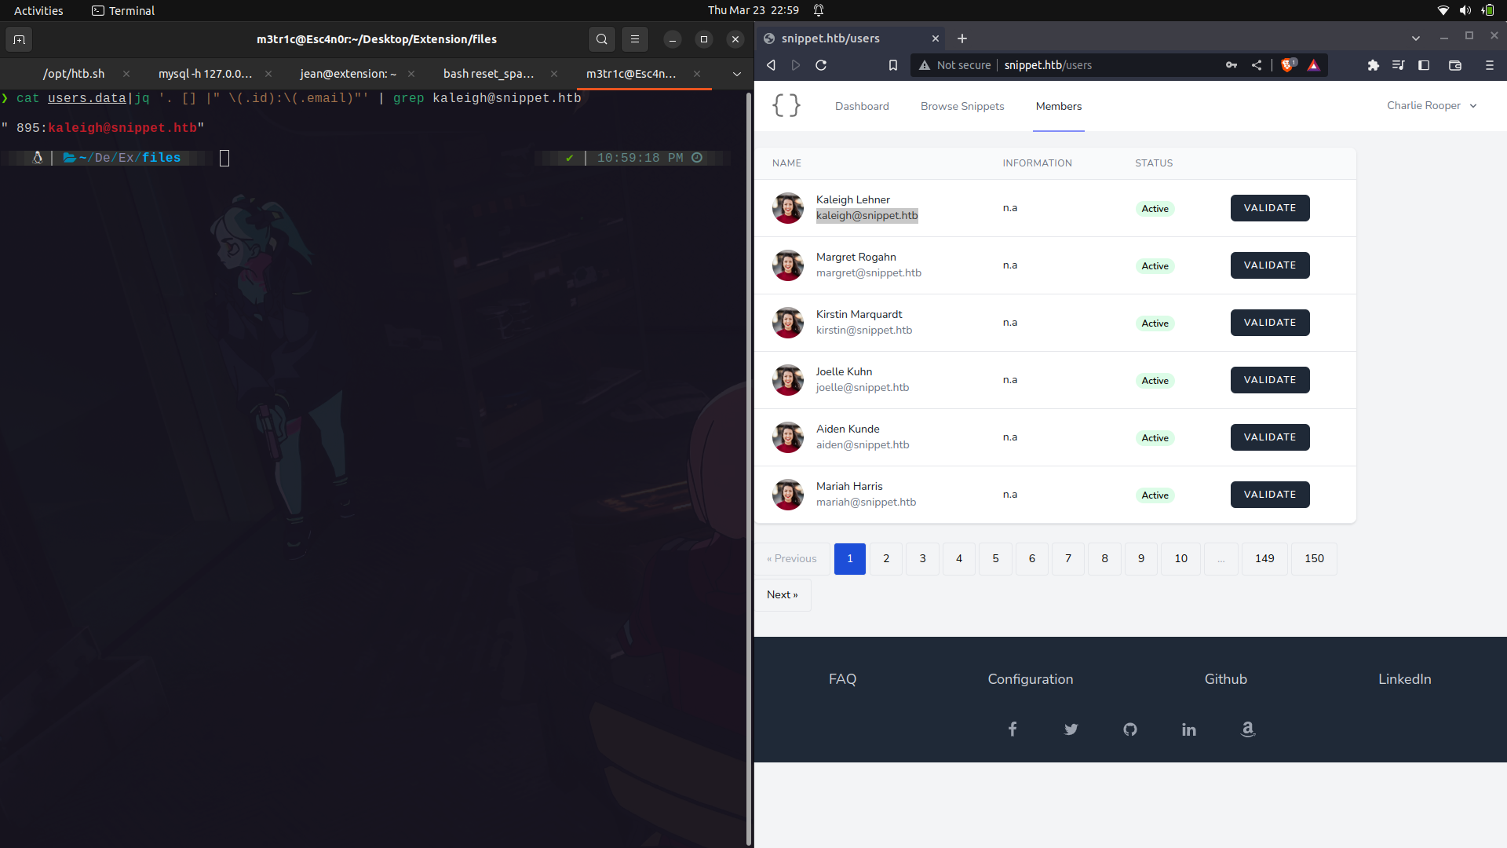Open the terminal hamburger menu

pyautogui.click(x=635, y=39)
